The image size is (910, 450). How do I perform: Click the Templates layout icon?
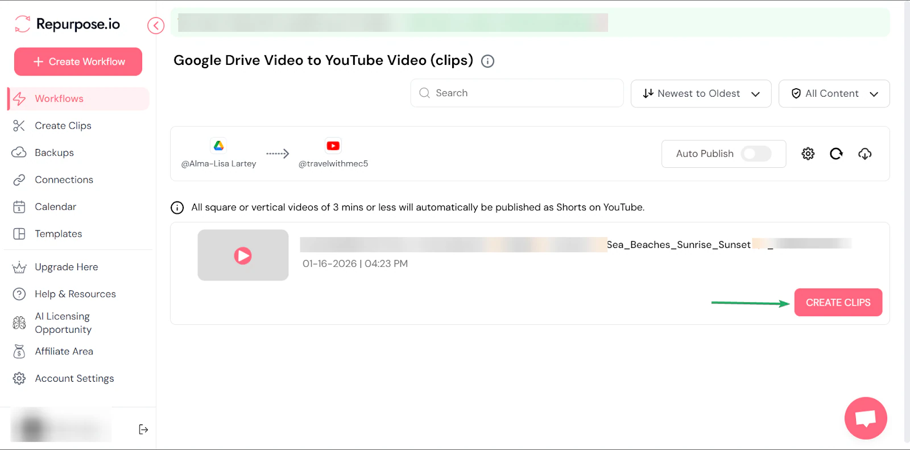(19, 234)
